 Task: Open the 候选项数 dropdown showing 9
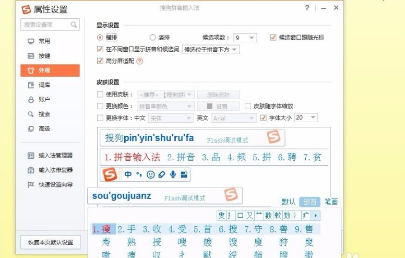tap(245, 38)
